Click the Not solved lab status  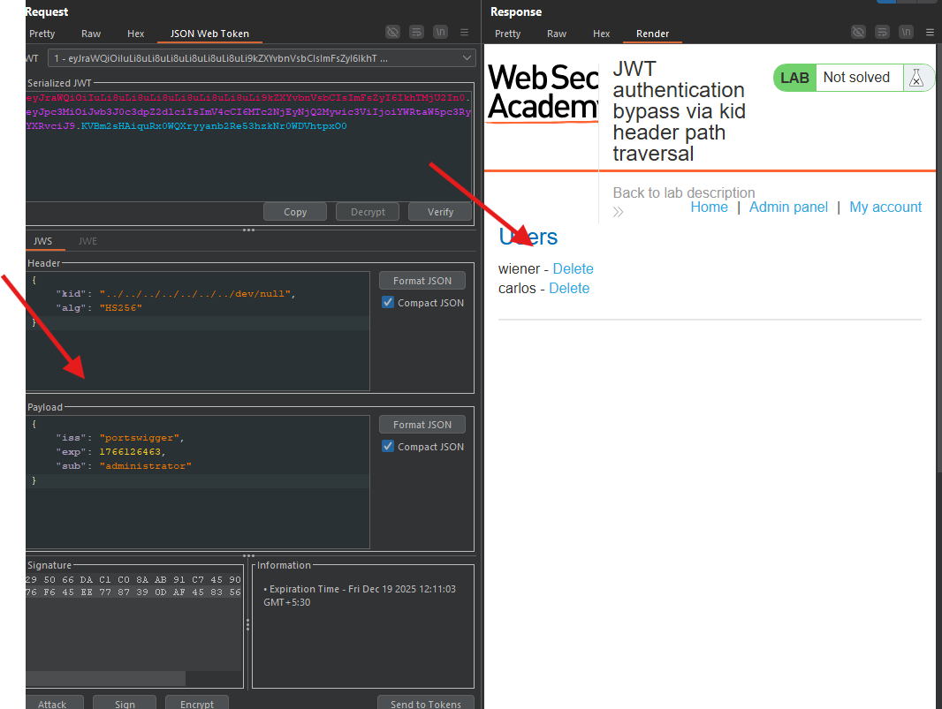856,78
